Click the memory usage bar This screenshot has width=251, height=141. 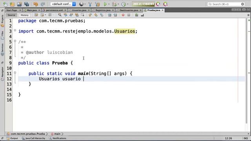(143, 4)
